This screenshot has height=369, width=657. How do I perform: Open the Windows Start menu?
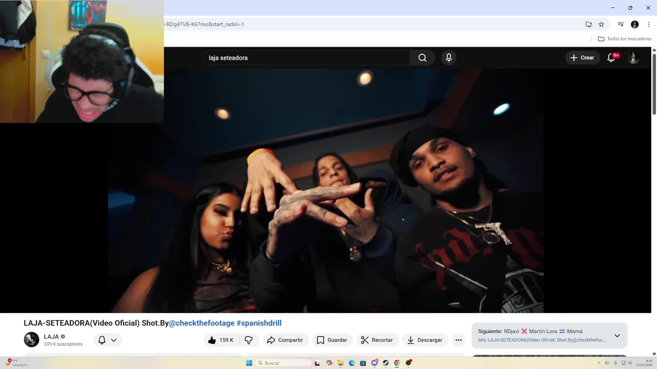(249, 363)
